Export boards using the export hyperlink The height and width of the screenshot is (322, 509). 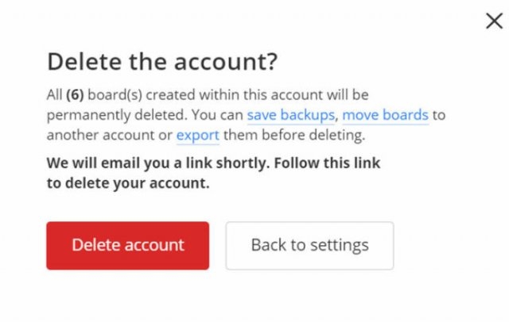pos(197,135)
